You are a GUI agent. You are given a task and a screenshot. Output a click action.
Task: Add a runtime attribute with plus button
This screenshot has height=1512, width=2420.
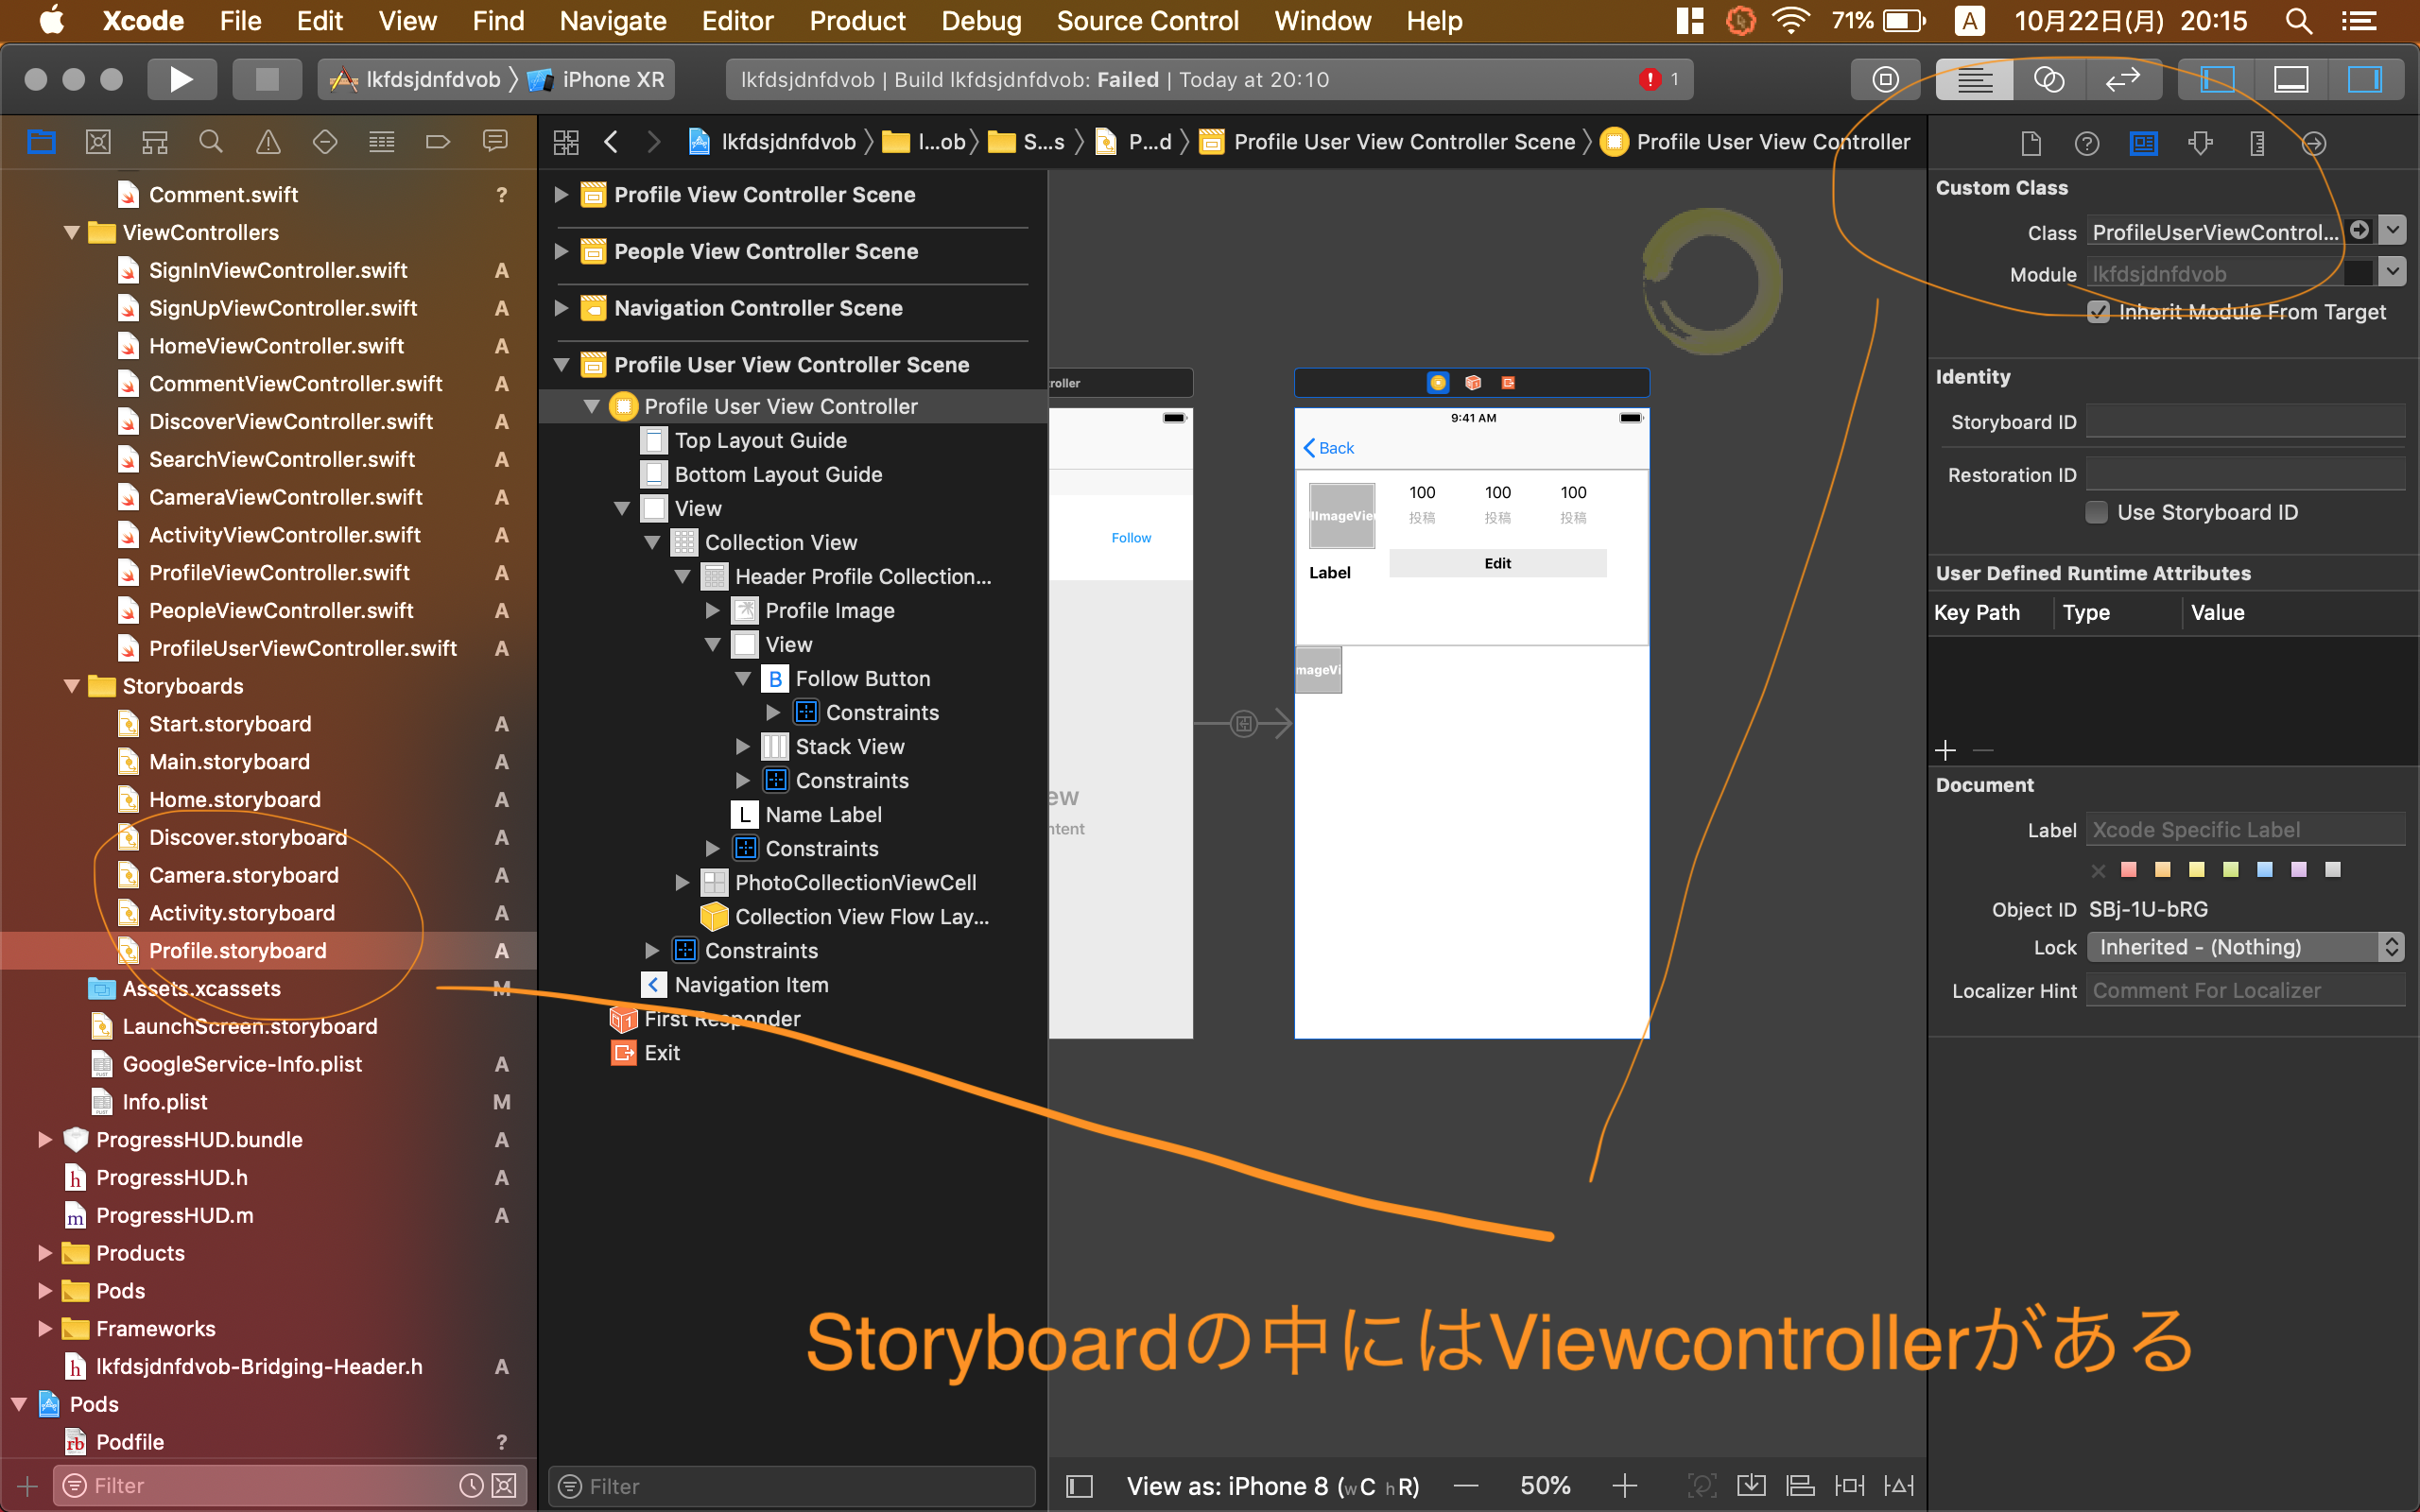[1945, 750]
